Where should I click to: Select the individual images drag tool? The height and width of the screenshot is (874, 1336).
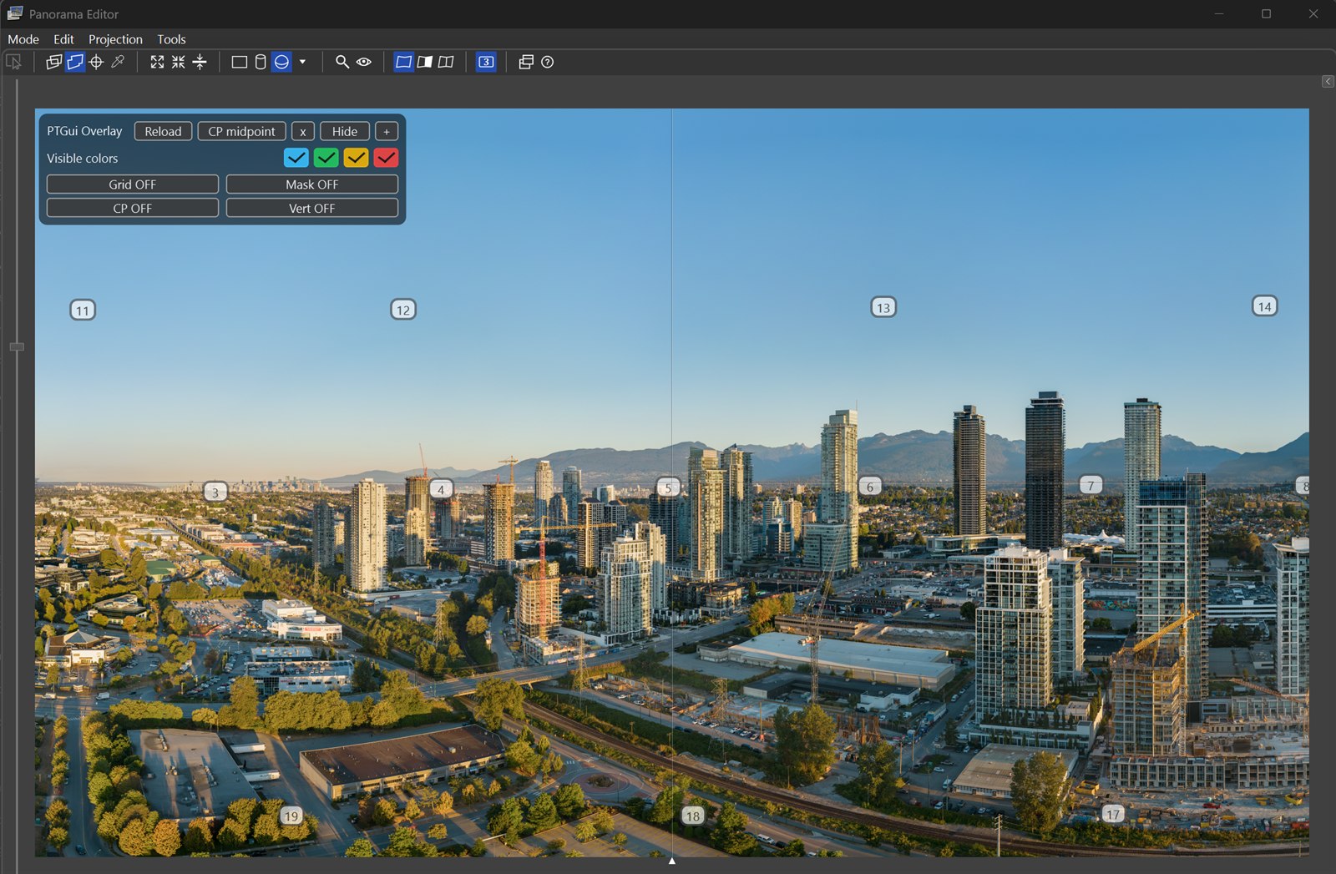(53, 61)
